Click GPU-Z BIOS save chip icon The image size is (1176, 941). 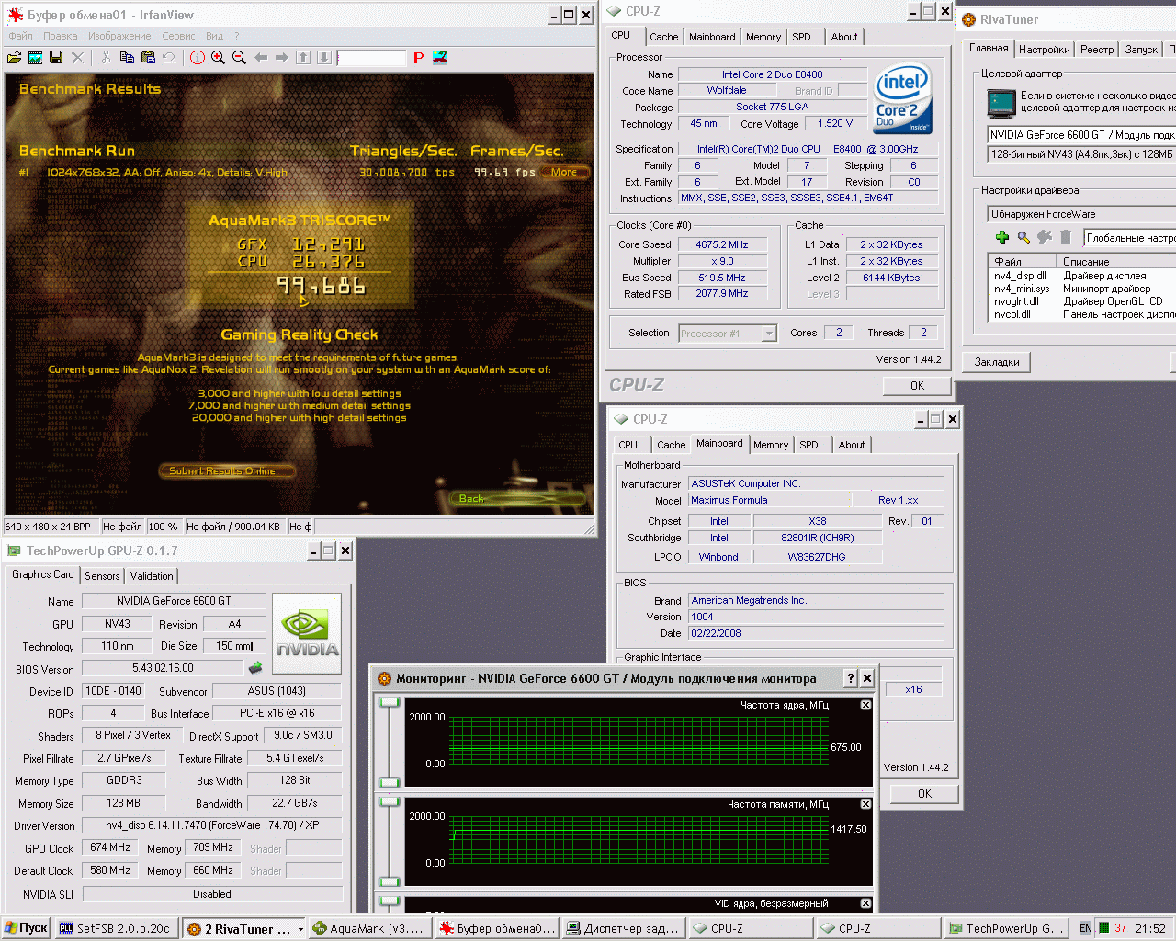pyautogui.click(x=255, y=668)
